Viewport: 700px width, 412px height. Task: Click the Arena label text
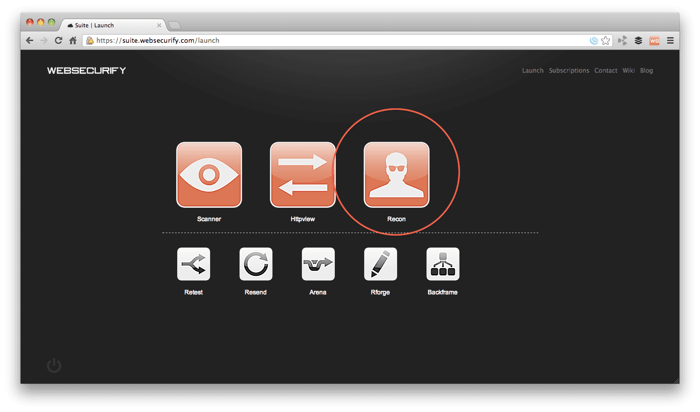click(x=318, y=292)
